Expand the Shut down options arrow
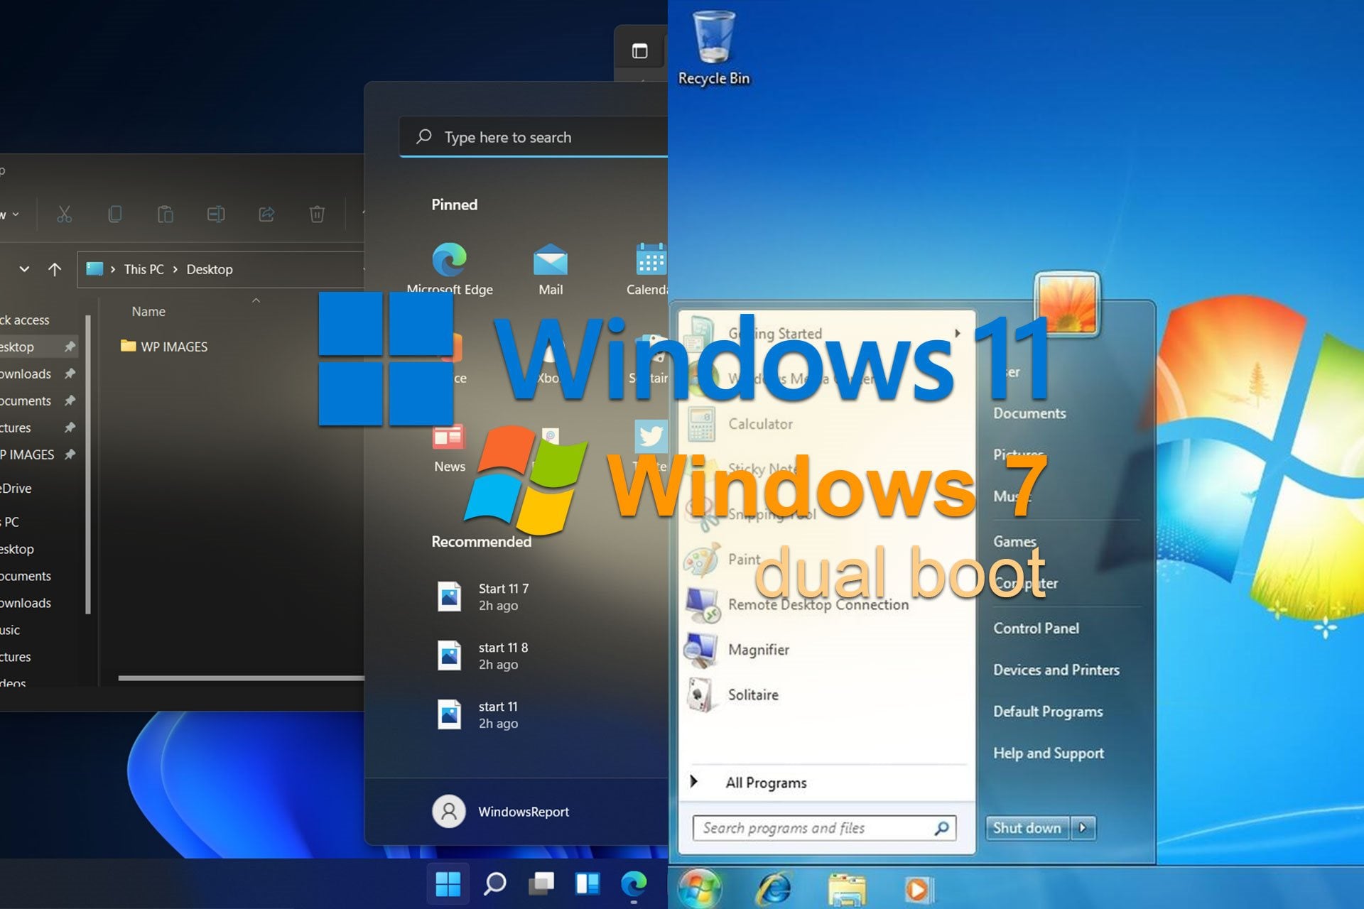The height and width of the screenshot is (909, 1364). tap(1083, 828)
